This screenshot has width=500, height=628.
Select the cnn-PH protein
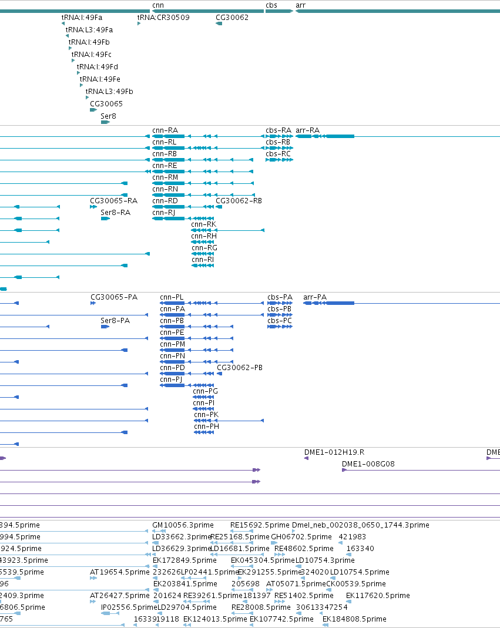click(x=207, y=426)
